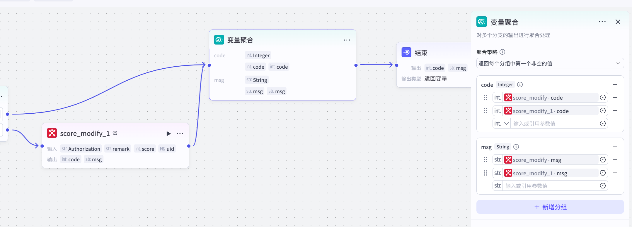Click the reference picker icon on score_modify_1 · msg row
The image size is (632, 227).
coord(603,173)
